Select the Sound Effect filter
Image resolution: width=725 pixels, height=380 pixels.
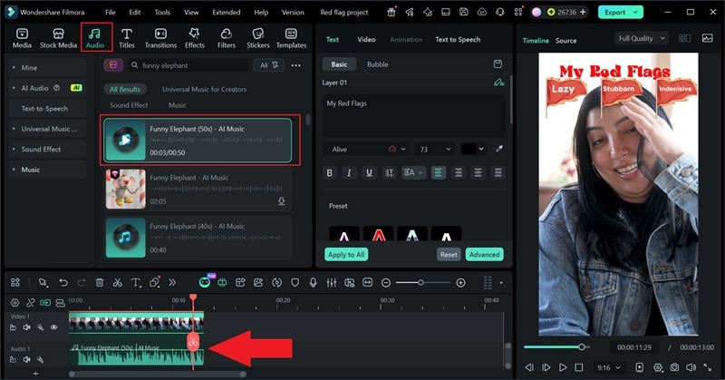coord(129,105)
